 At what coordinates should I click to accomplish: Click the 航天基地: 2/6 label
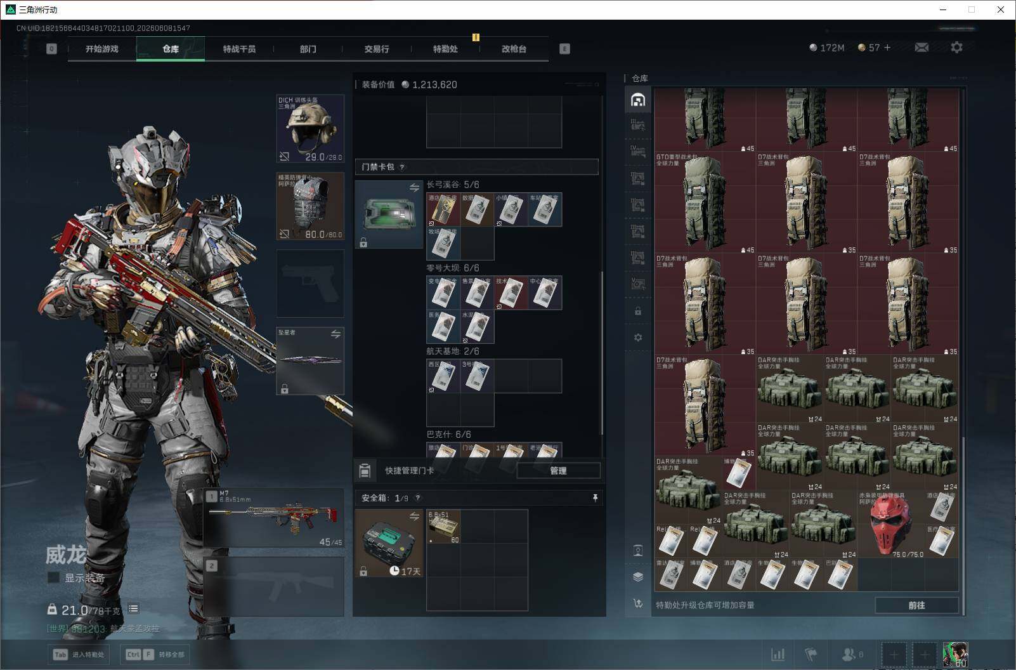click(453, 351)
